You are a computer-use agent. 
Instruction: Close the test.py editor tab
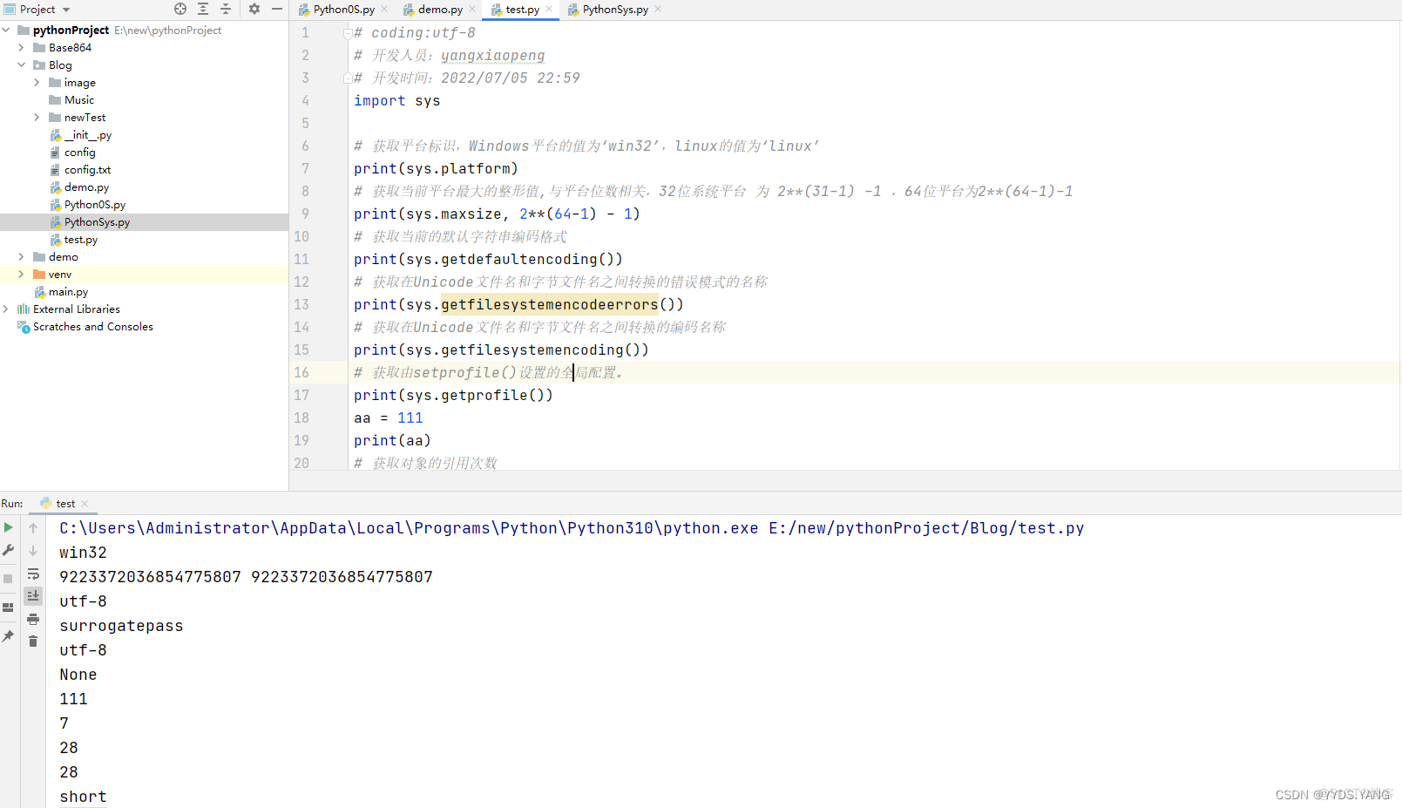[549, 9]
